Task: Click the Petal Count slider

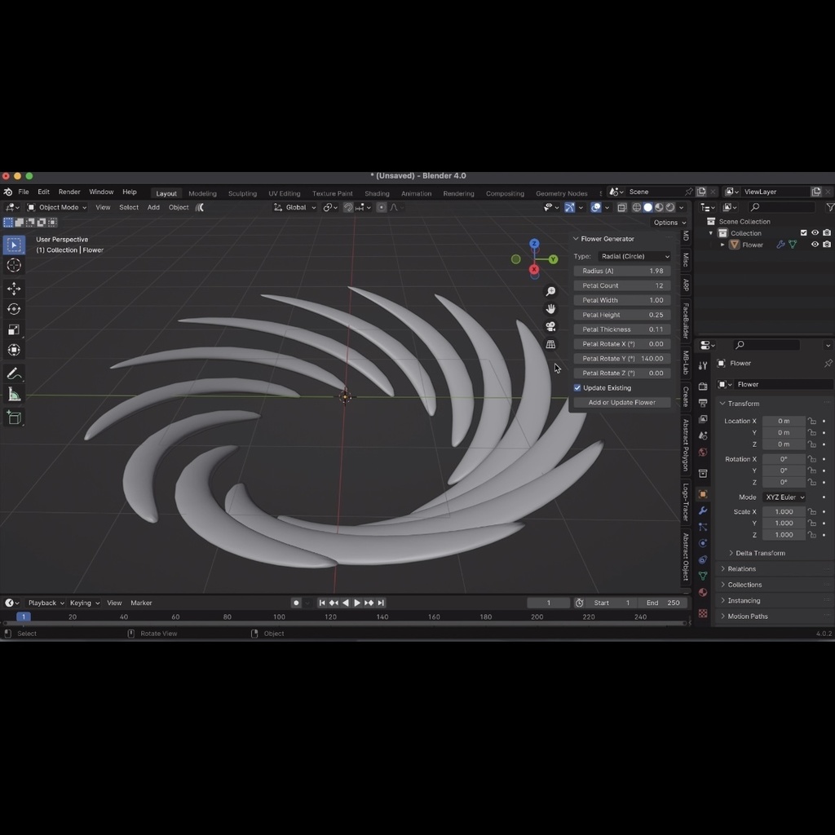Action: point(621,285)
